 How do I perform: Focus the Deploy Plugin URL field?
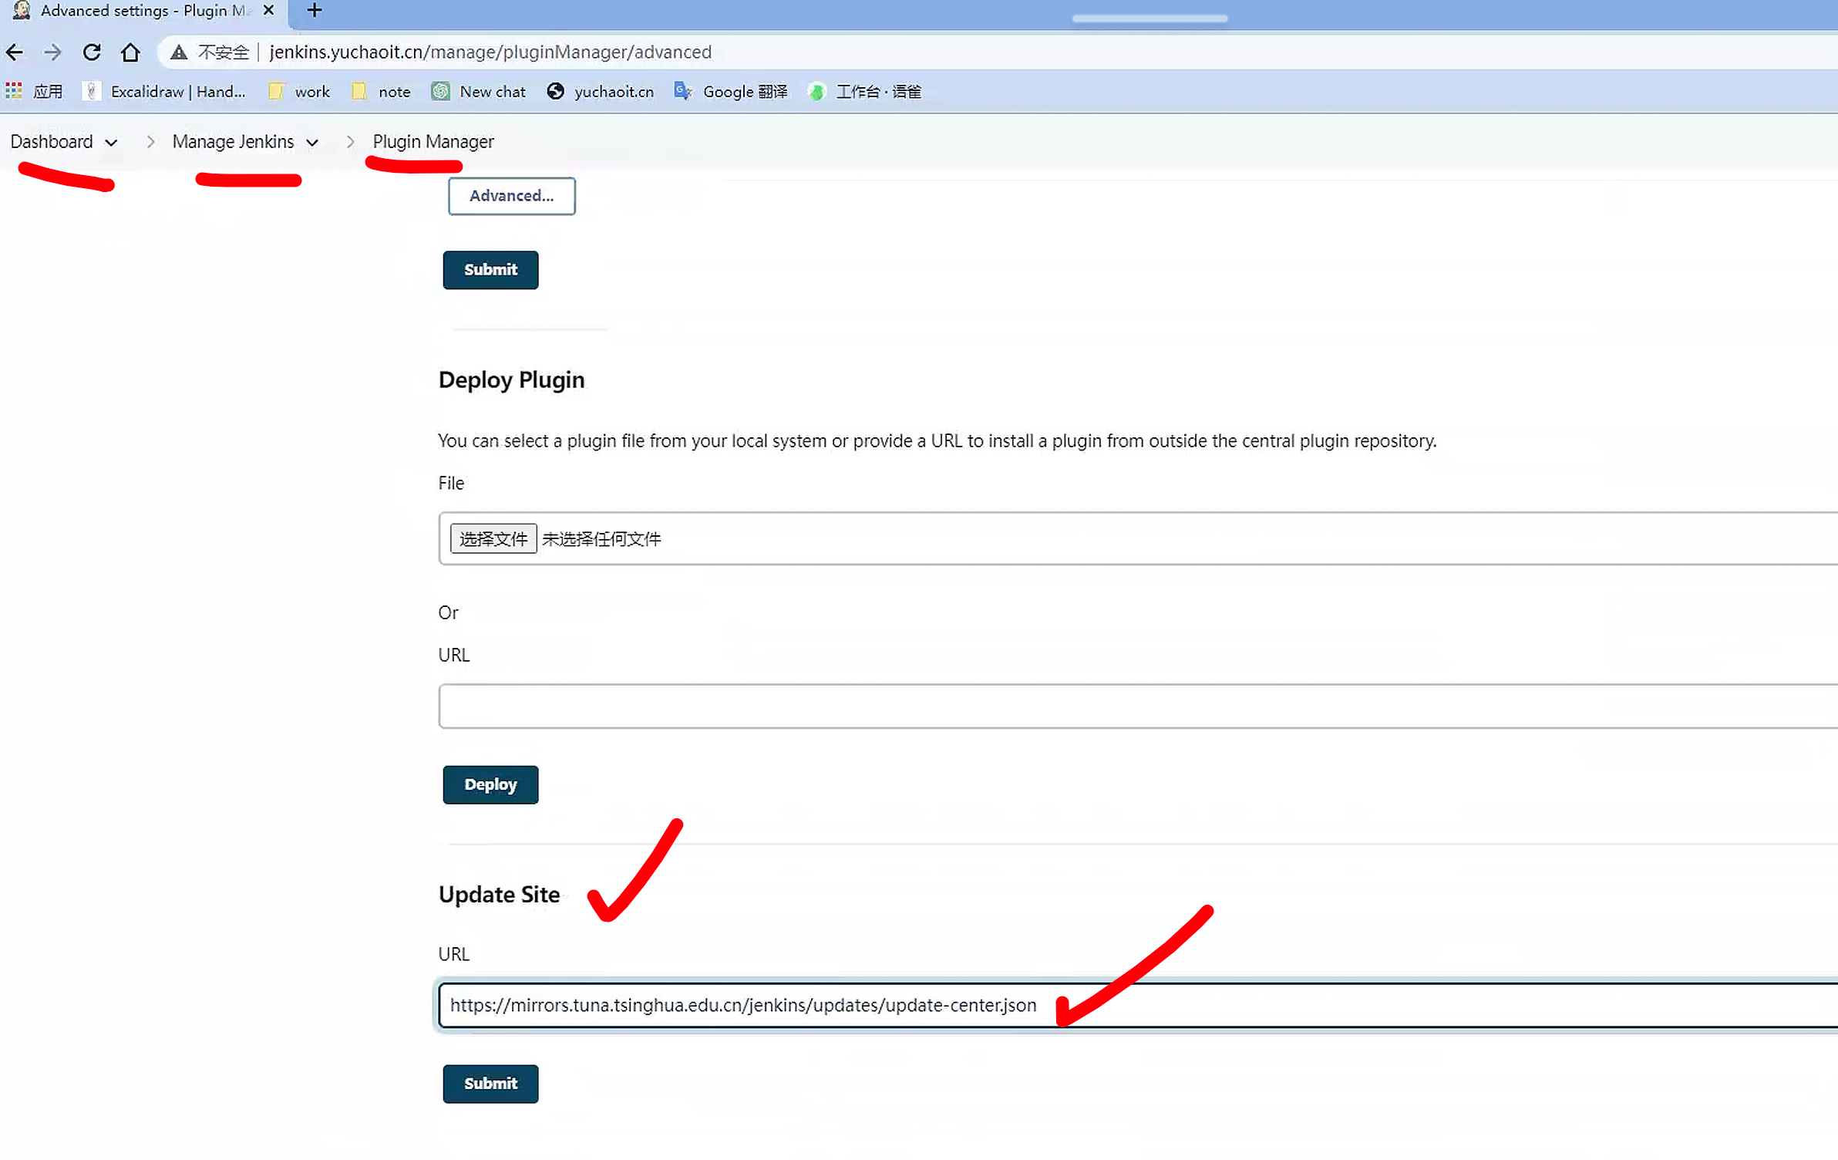point(1133,706)
